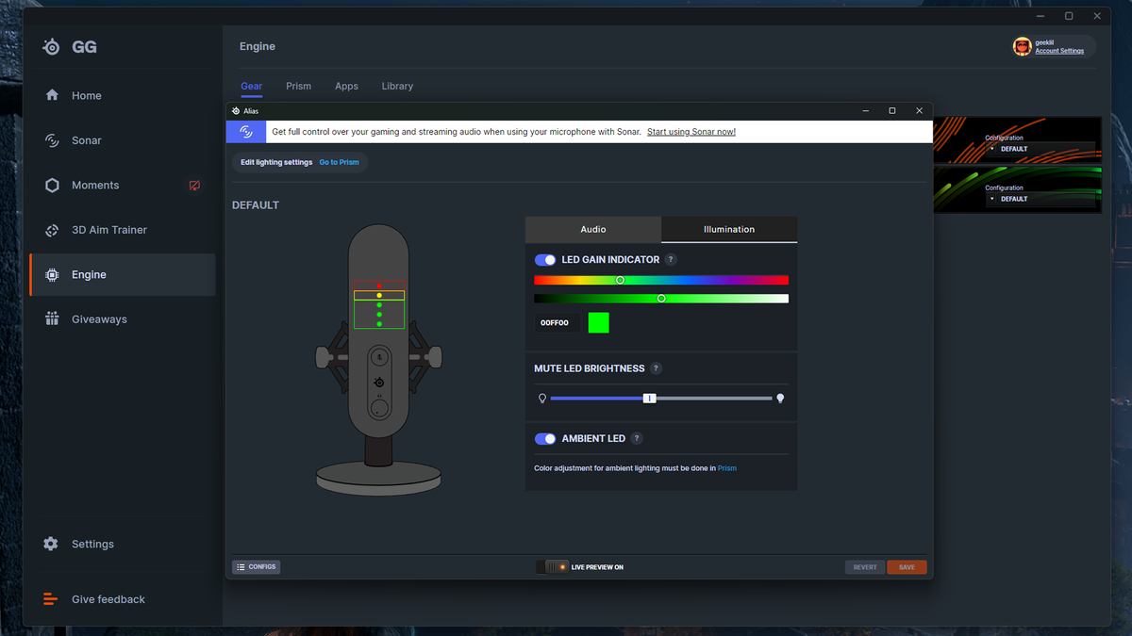The image size is (1132, 636).
Task: Click the red LED peak zone on microphone
Action: point(379,285)
